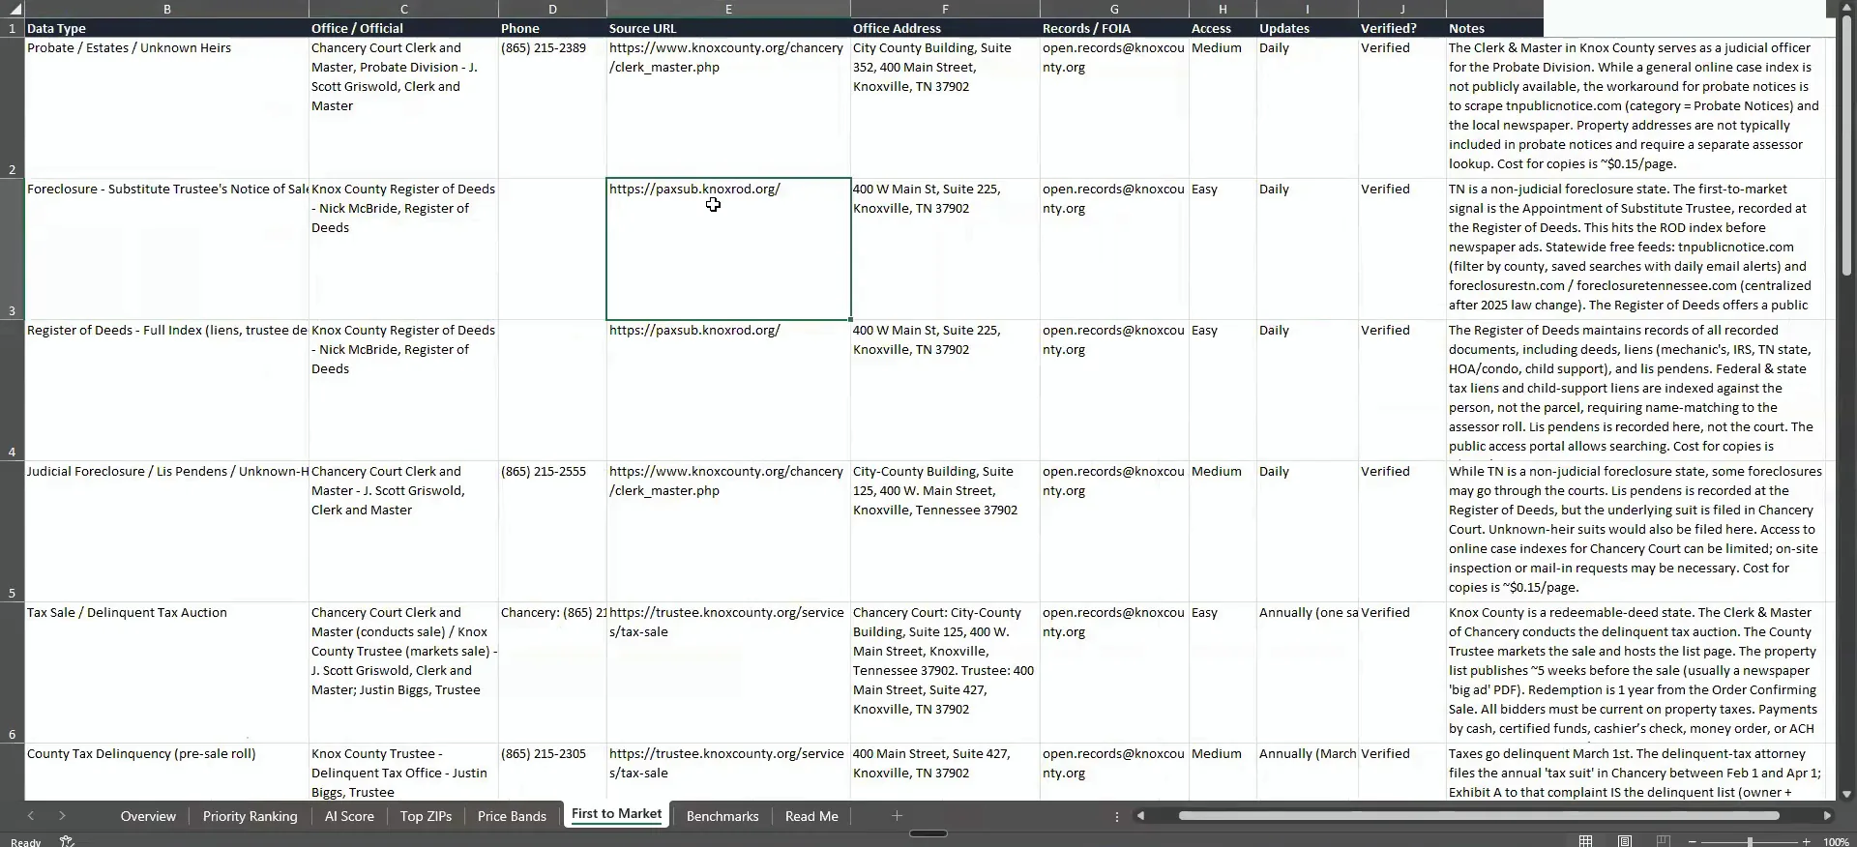Open the Read Me sheet tab
Viewport: 1857px width, 847px height.
(811, 816)
